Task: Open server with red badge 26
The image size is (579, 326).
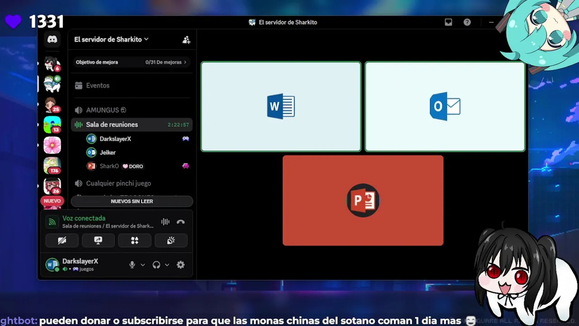Action: 52,186
